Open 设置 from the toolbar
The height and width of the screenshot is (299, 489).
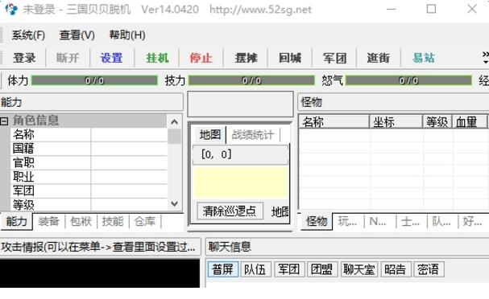tap(111, 58)
